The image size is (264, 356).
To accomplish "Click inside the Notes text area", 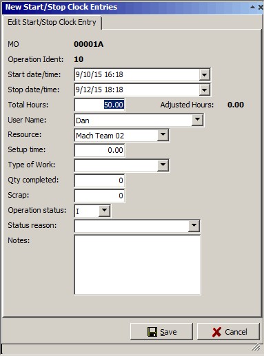I will 137,264.
